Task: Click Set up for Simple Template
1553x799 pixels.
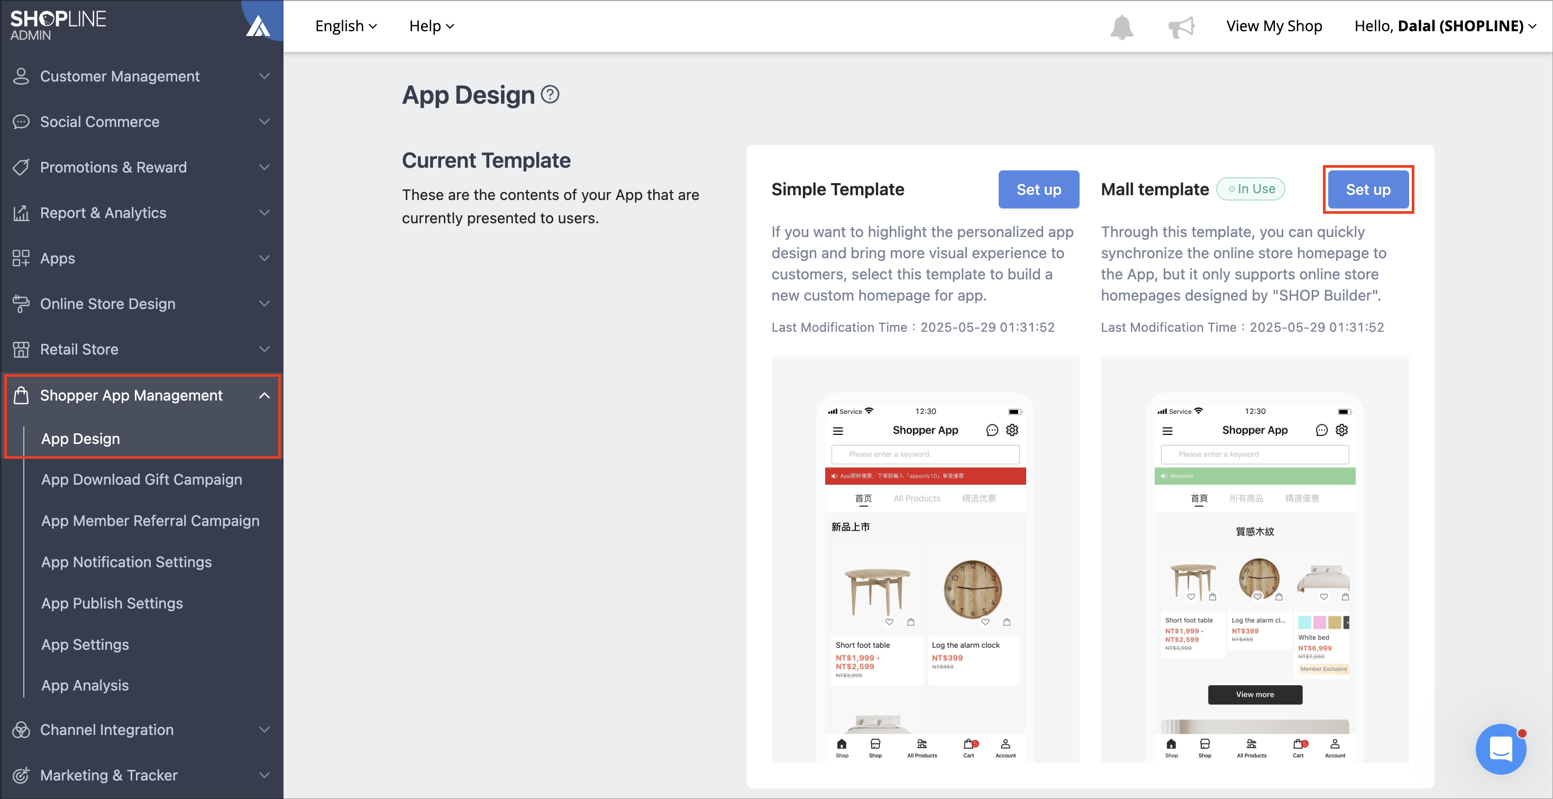Action: pos(1039,189)
